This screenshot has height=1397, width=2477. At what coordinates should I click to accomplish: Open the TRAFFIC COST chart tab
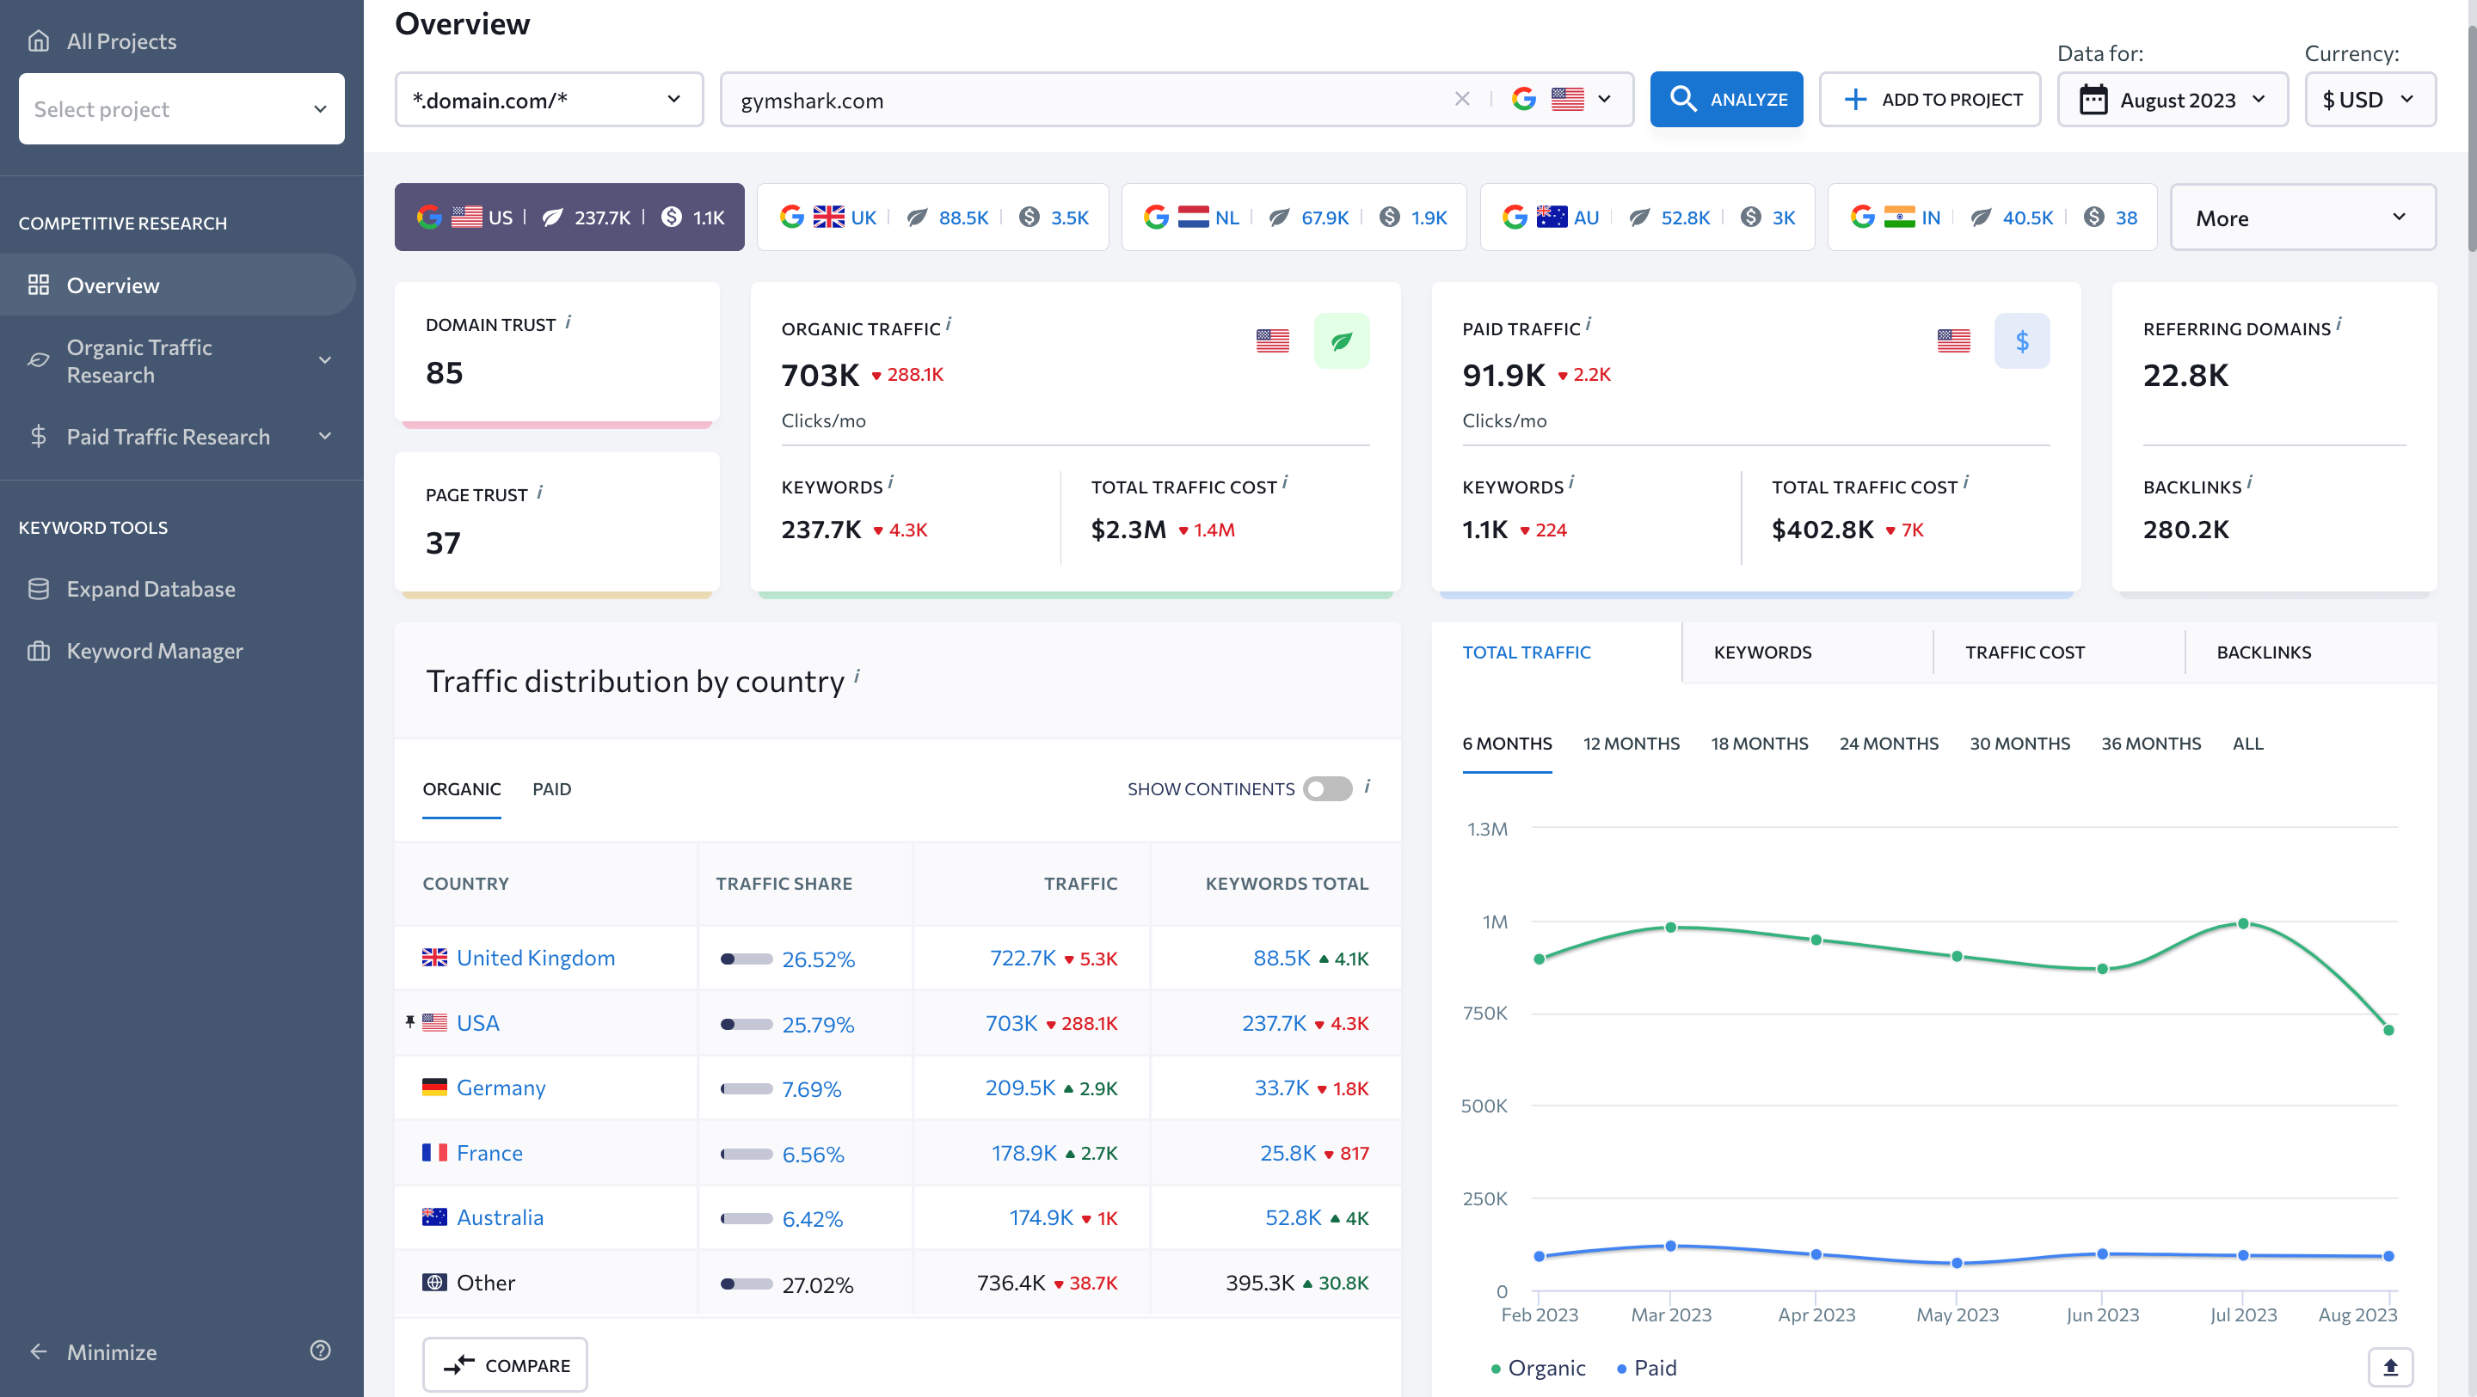(x=2059, y=652)
